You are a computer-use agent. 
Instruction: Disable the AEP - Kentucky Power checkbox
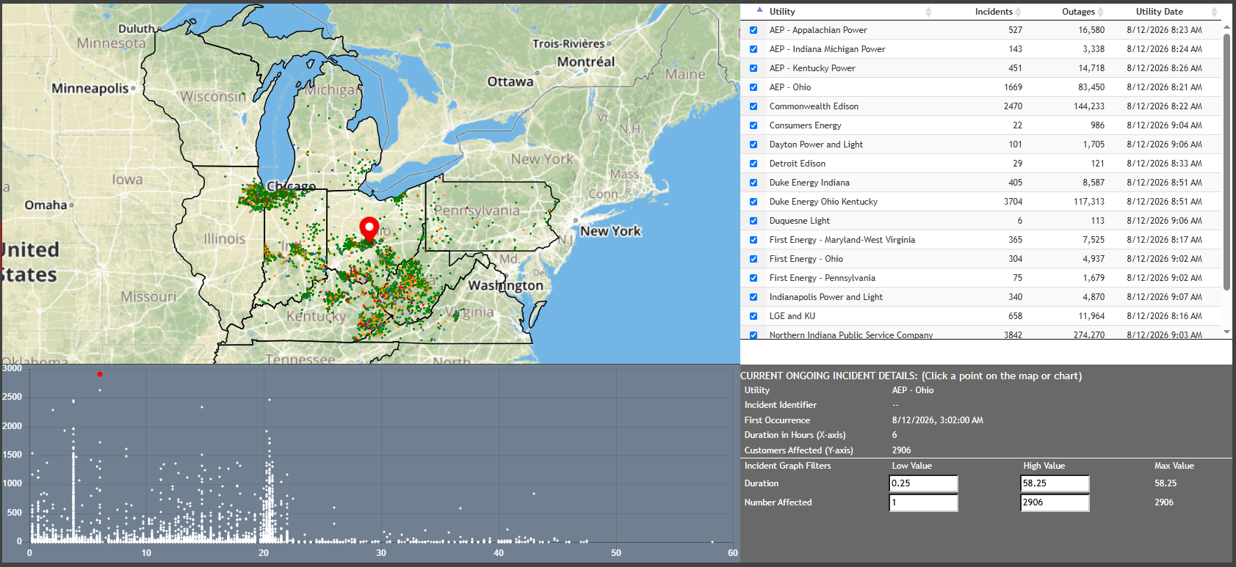pyautogui.click(x=753, y=68)
